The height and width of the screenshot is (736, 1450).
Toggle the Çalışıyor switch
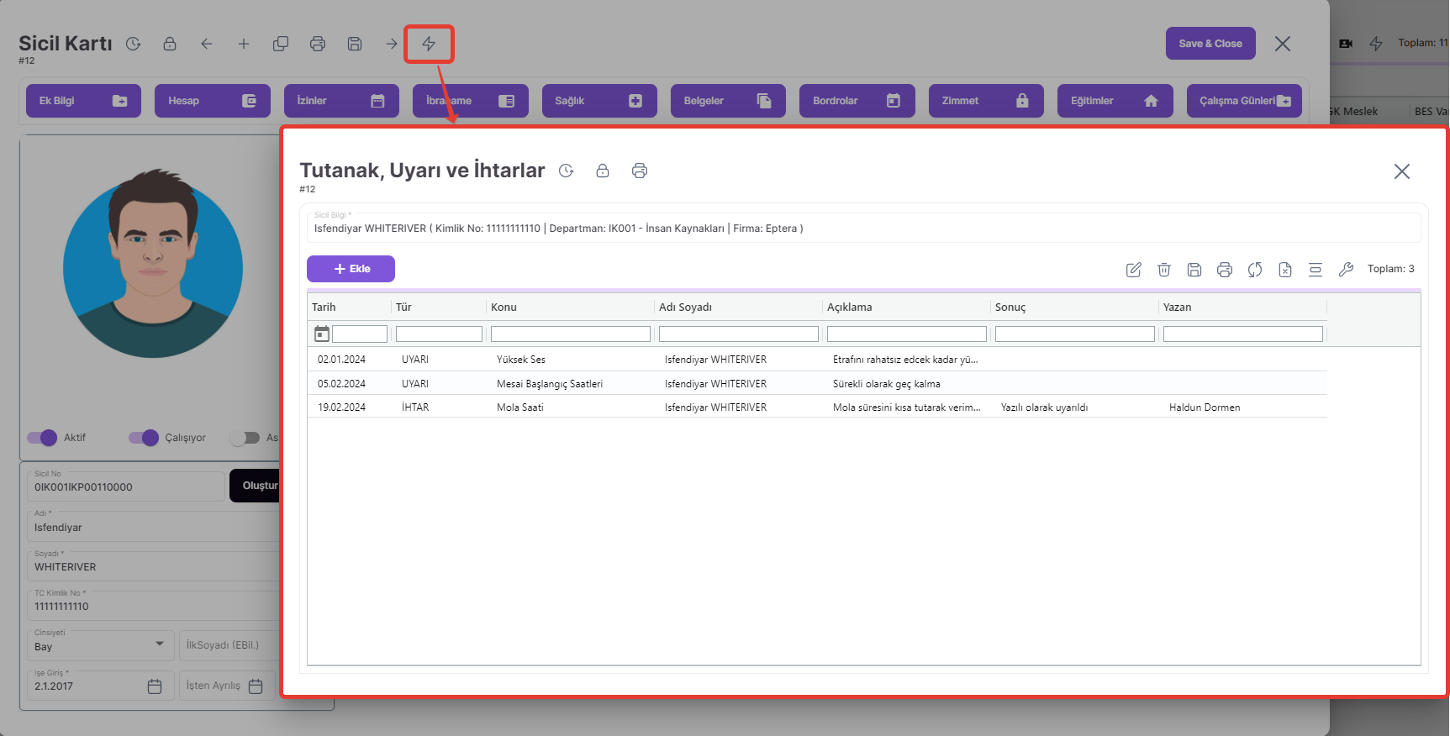(144, 438)
